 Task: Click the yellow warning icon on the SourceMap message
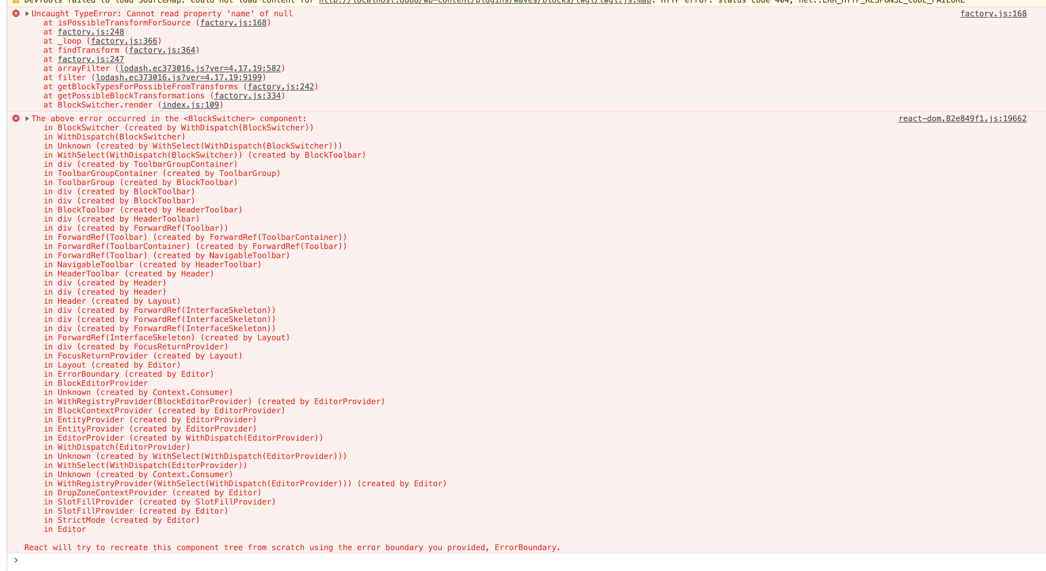(15, 1)
